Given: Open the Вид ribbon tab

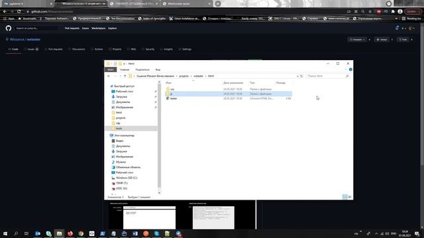Looking at the screenshot, I should [158, 69].
